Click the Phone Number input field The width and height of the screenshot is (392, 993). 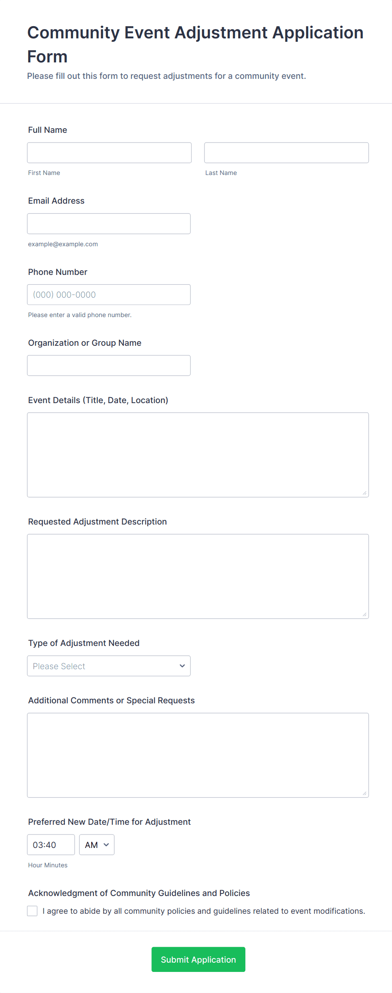coord(109,295)
